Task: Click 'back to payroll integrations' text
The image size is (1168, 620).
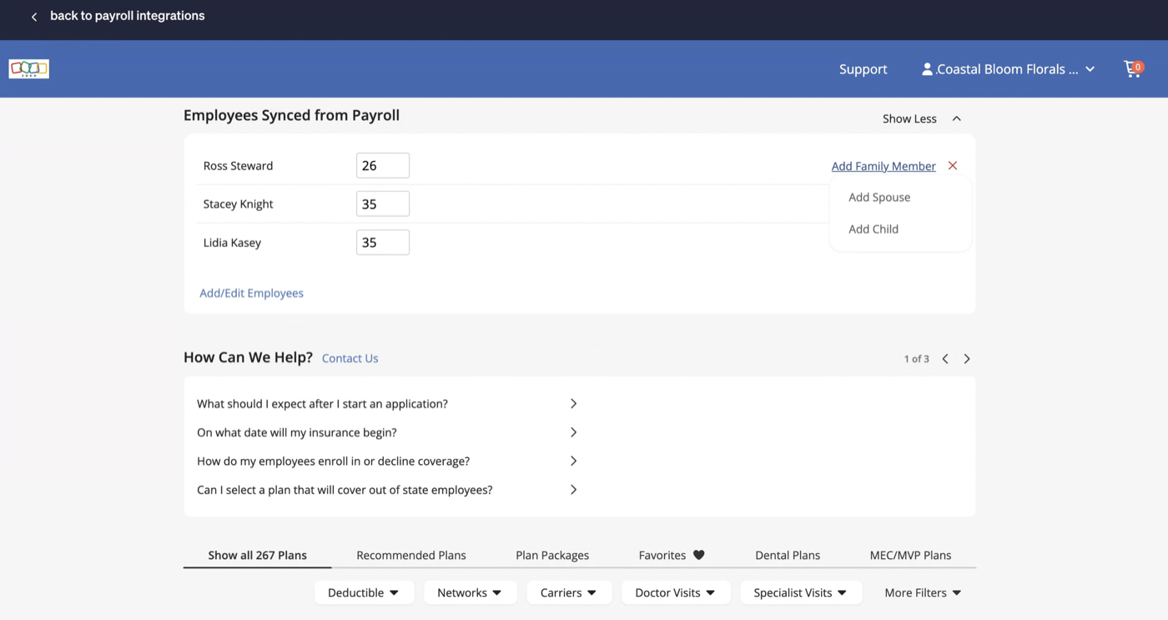Action: (128, 16)
